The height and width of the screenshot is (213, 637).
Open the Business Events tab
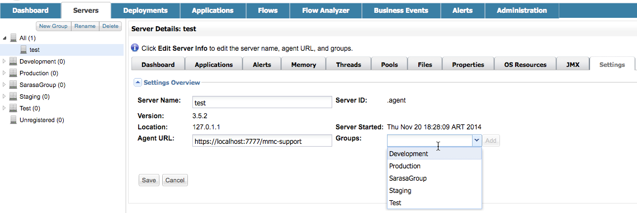tap(401, 11)
